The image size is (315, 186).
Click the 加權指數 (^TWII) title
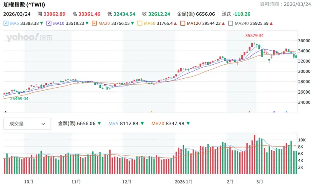(24, 4)
